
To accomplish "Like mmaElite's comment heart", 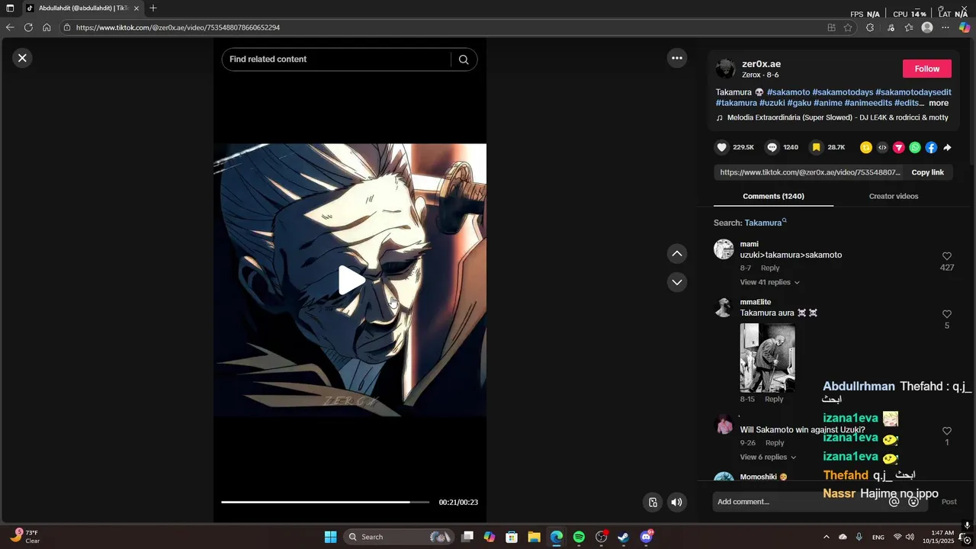I will [947, 314].
